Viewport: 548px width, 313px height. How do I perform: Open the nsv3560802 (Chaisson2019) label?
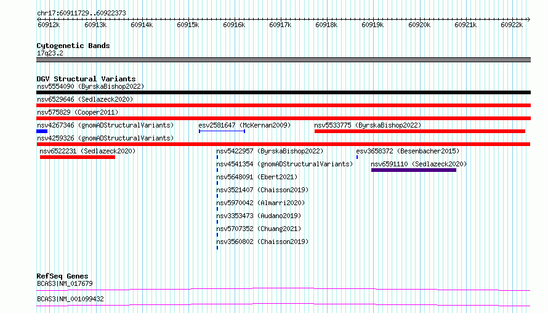[x=262, y=242]
